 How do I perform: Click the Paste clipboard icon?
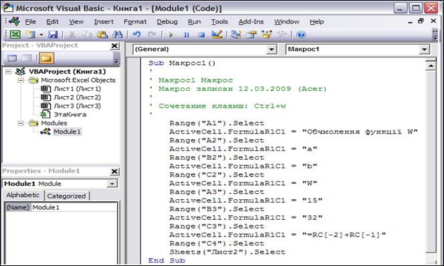coord(102,35)
